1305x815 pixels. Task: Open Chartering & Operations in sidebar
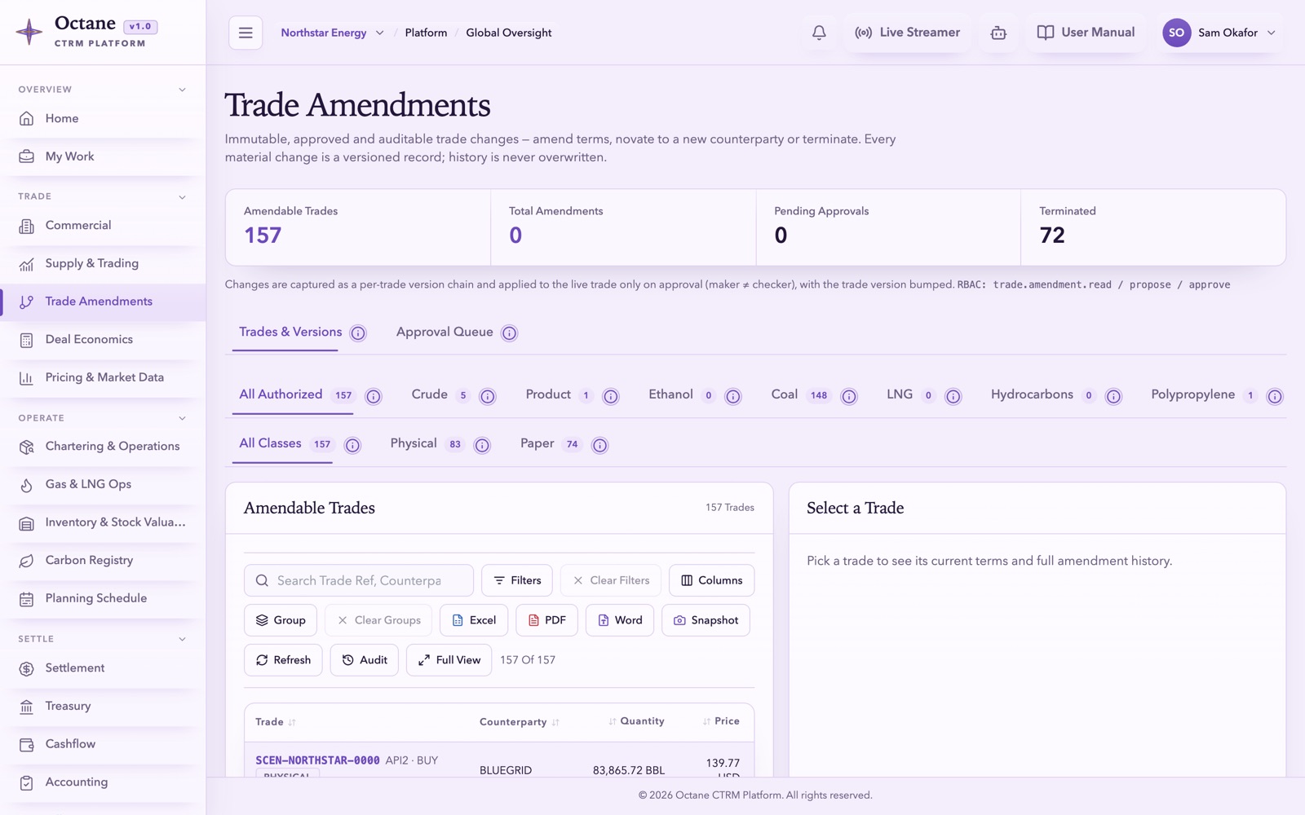[103, 447]
